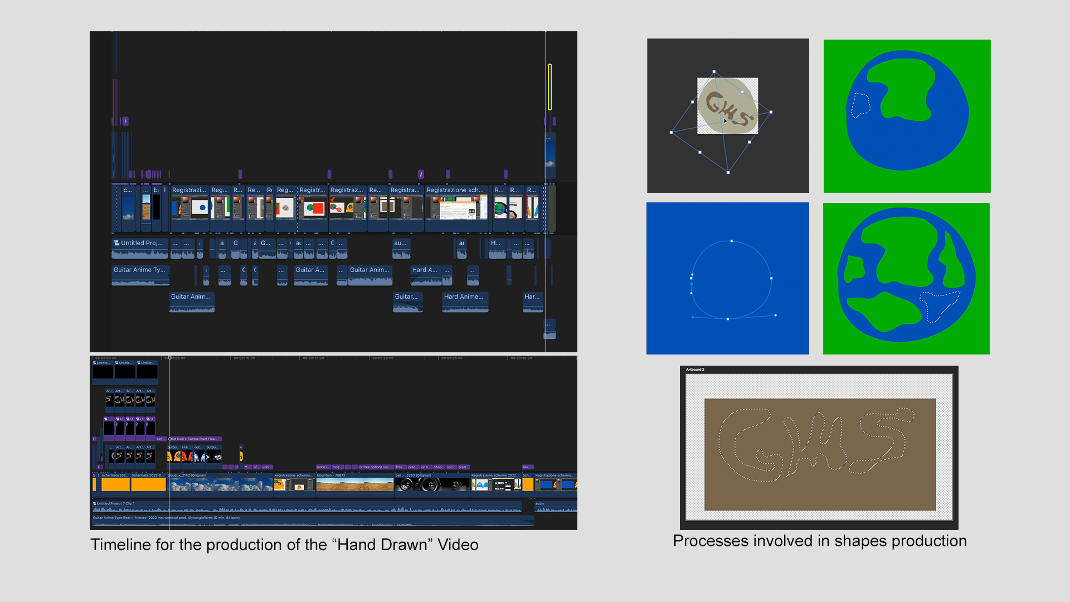Select the 'Har...' audio clip
This screenshot has width=1070, height=602.
533,302
